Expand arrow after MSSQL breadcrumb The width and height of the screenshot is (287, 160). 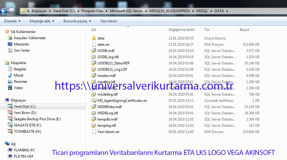pos(211,11)
